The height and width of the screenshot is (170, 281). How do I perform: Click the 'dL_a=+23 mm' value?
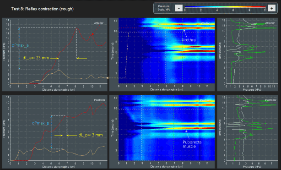point(36,58)
